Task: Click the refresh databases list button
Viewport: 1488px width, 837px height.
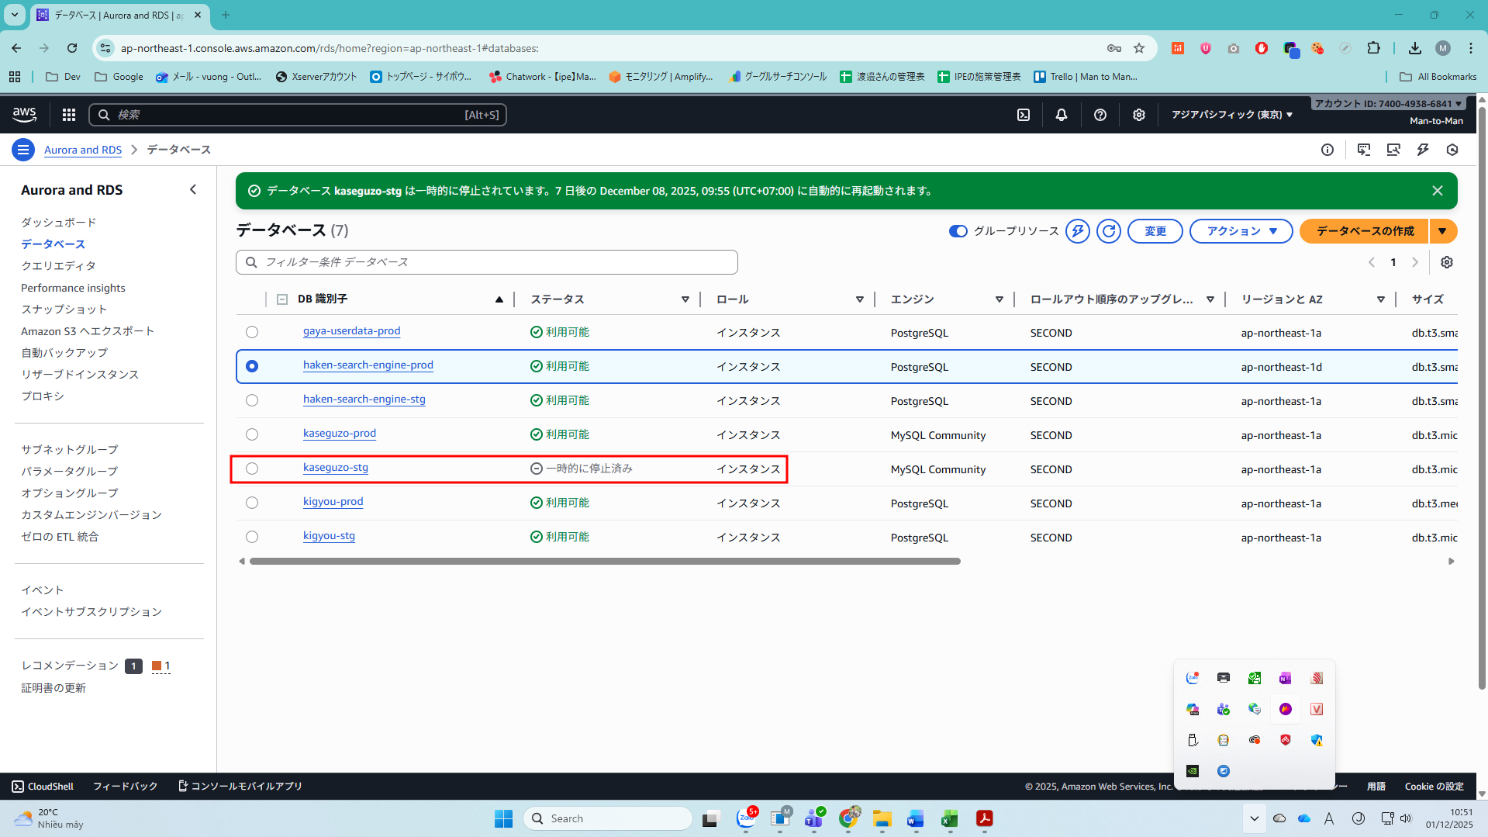Action: tap(1109, 231)
